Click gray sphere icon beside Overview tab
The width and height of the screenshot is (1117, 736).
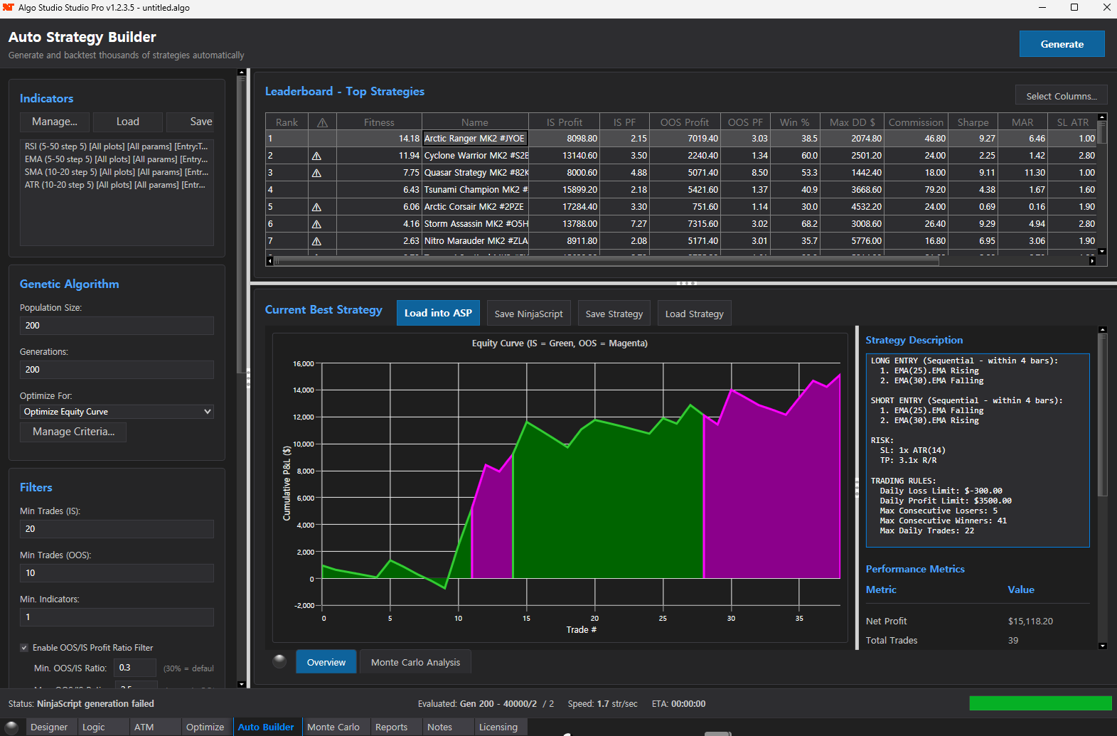(x=279, y=661)
